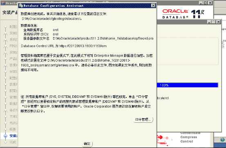This screenshot has height=148, width=226.
Task: Close the Oracle installer main window
Action: pyautogui.click(x=210, y=3)
